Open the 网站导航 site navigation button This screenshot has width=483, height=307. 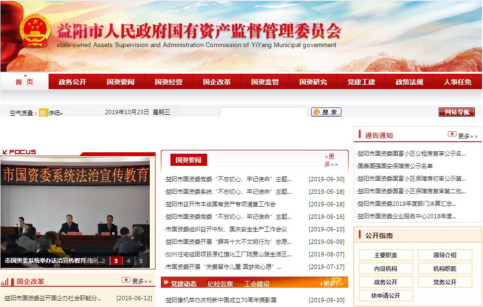(x=457, y=112)
